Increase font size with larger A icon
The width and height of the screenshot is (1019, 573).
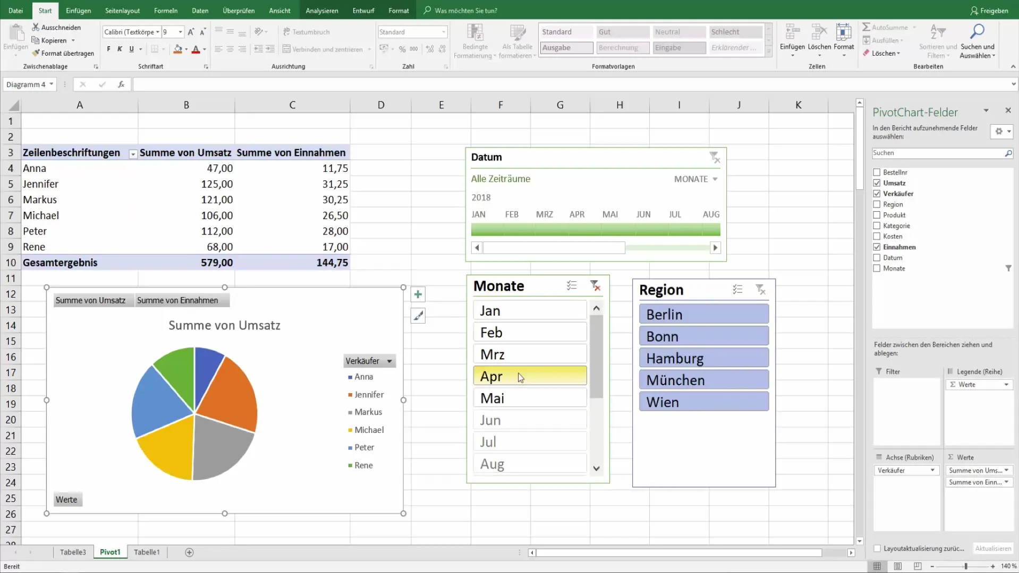pyautogui.click(x=191, y=32)
